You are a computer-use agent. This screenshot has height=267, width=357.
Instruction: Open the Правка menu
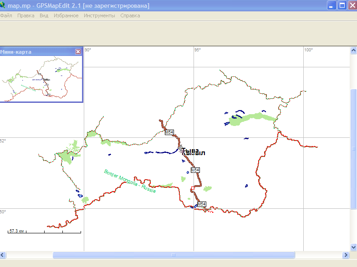[x=25, y=15]
